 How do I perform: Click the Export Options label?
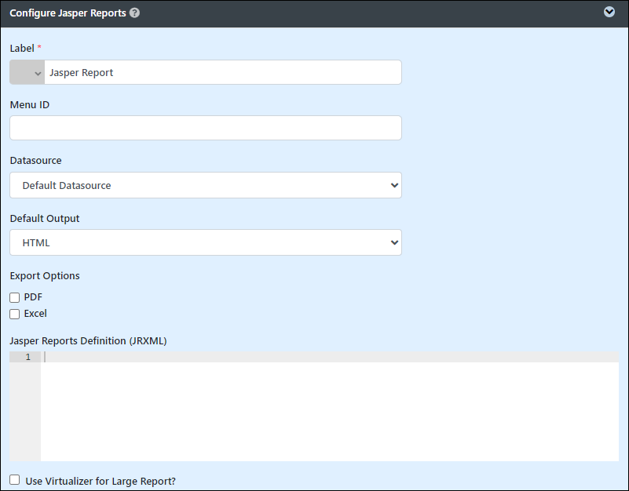pos(45,276)
